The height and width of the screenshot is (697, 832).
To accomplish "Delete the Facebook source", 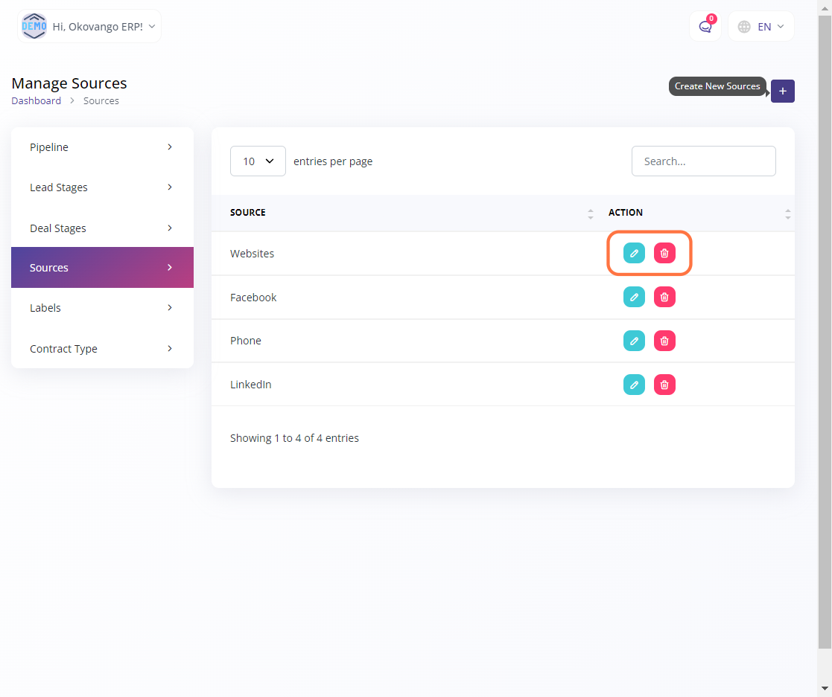I will point(664,297).
